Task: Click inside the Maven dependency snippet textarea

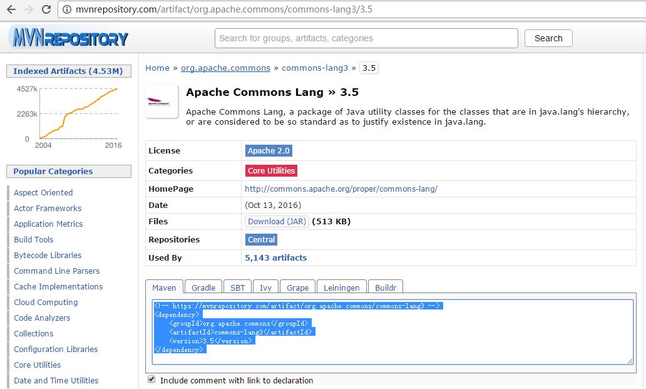Action: [392, 332]
